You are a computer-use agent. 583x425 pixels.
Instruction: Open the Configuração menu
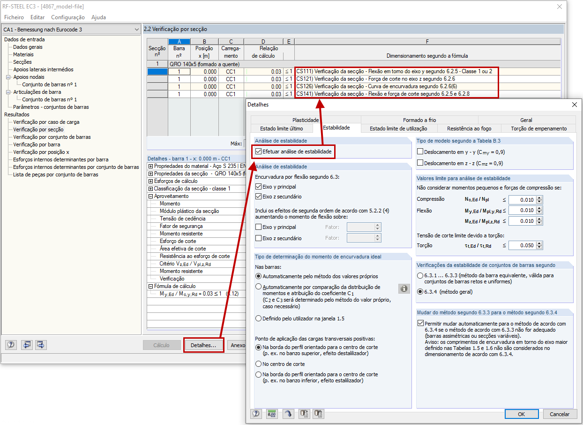[68, 17]
